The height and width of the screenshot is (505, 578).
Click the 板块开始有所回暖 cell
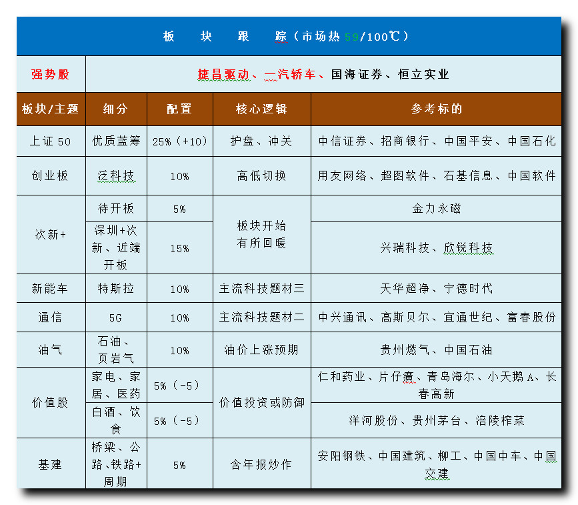pos(262,235)
